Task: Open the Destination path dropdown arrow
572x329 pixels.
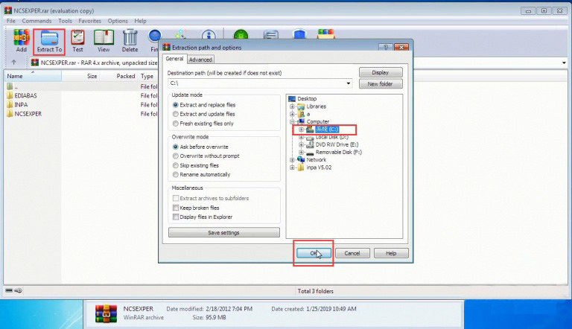Action: 349,83
